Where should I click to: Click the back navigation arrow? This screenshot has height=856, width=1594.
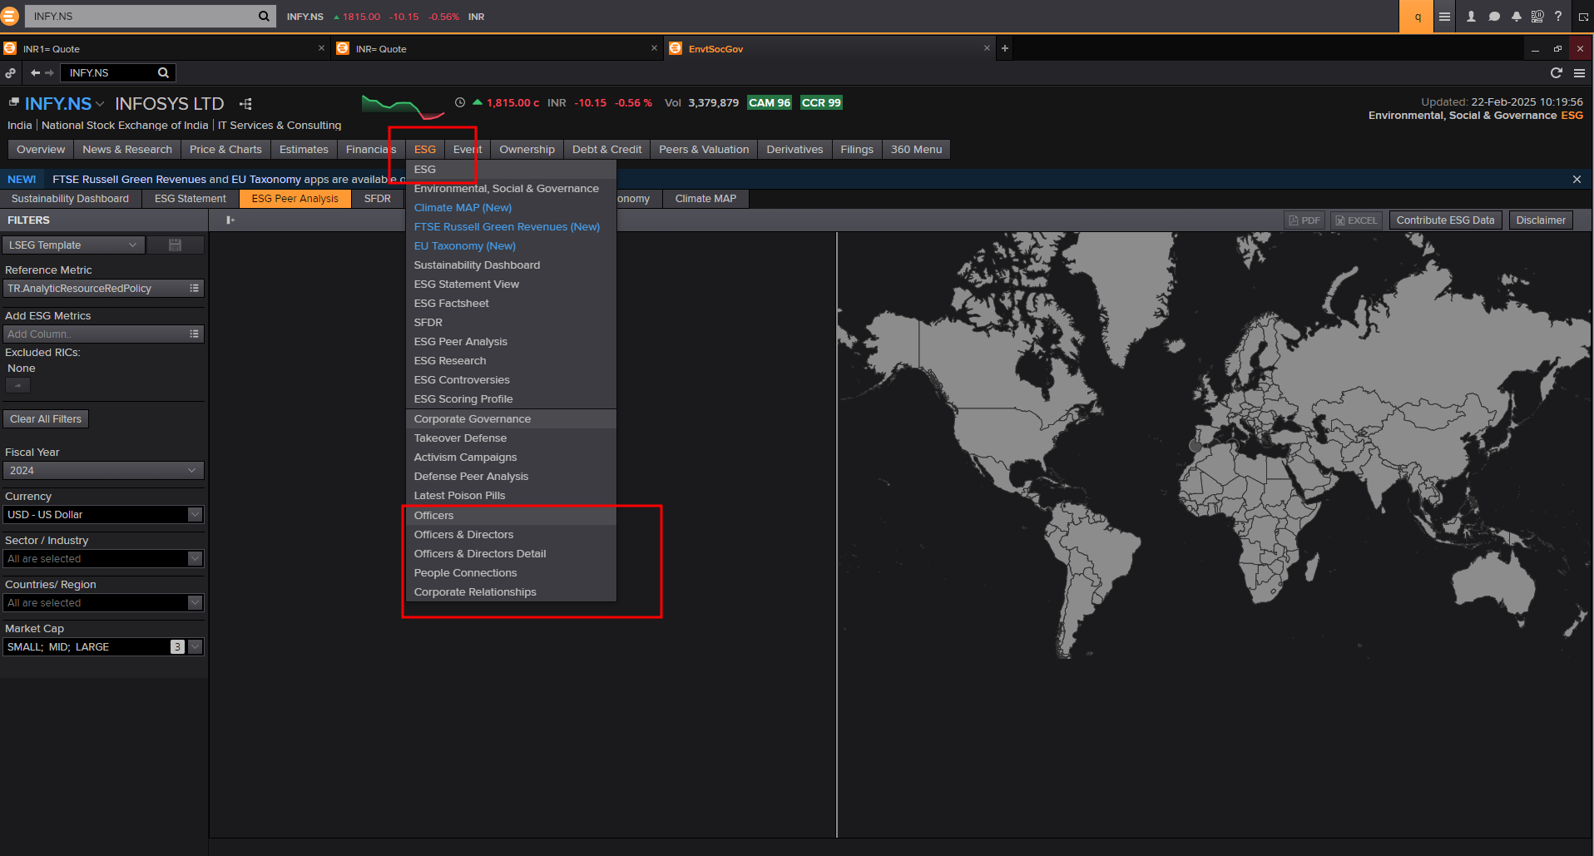[x=35, y=73]
